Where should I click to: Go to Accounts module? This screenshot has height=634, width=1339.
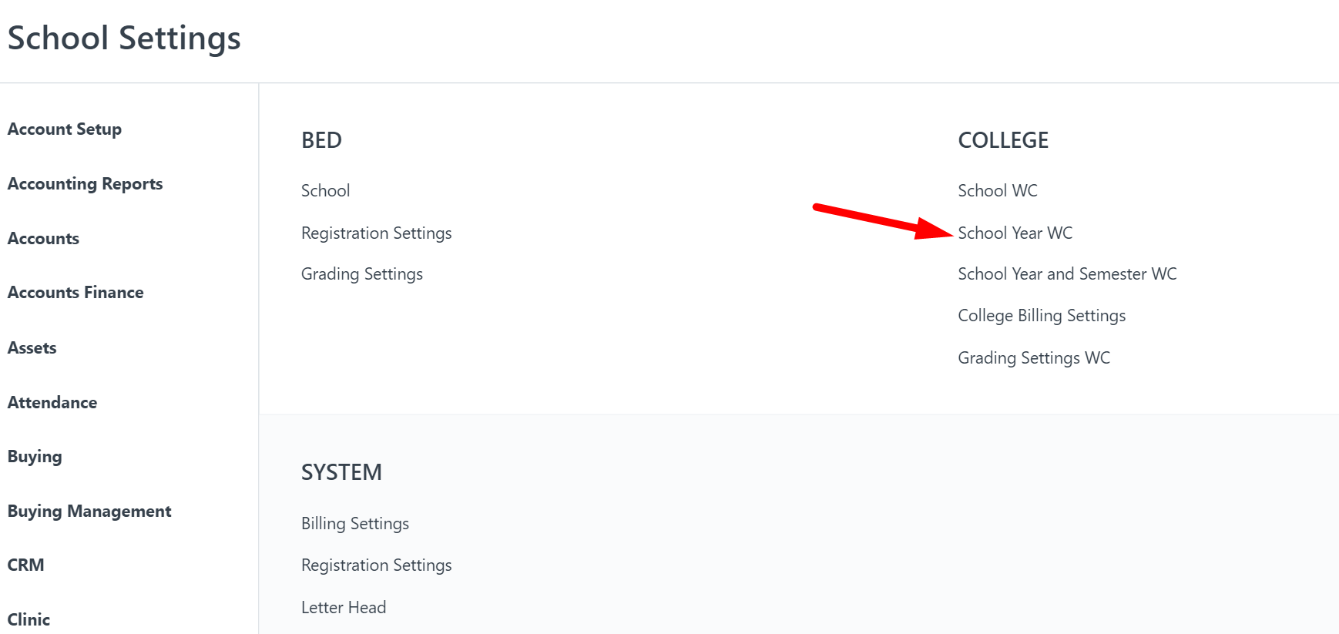coord(43,239)
